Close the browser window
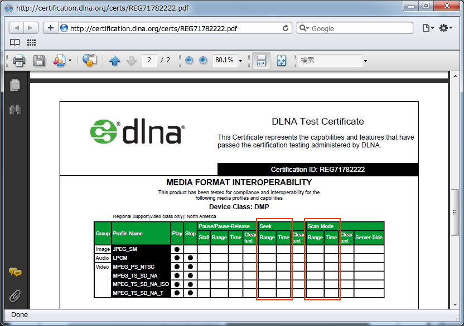Viewport: 464px width, 326px height. [x=447, y=6]
